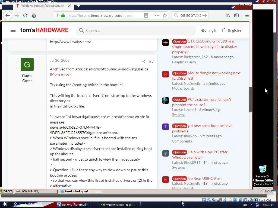
Task: Click the host clock 8:02 AM
Action: [x=268, y=205]
